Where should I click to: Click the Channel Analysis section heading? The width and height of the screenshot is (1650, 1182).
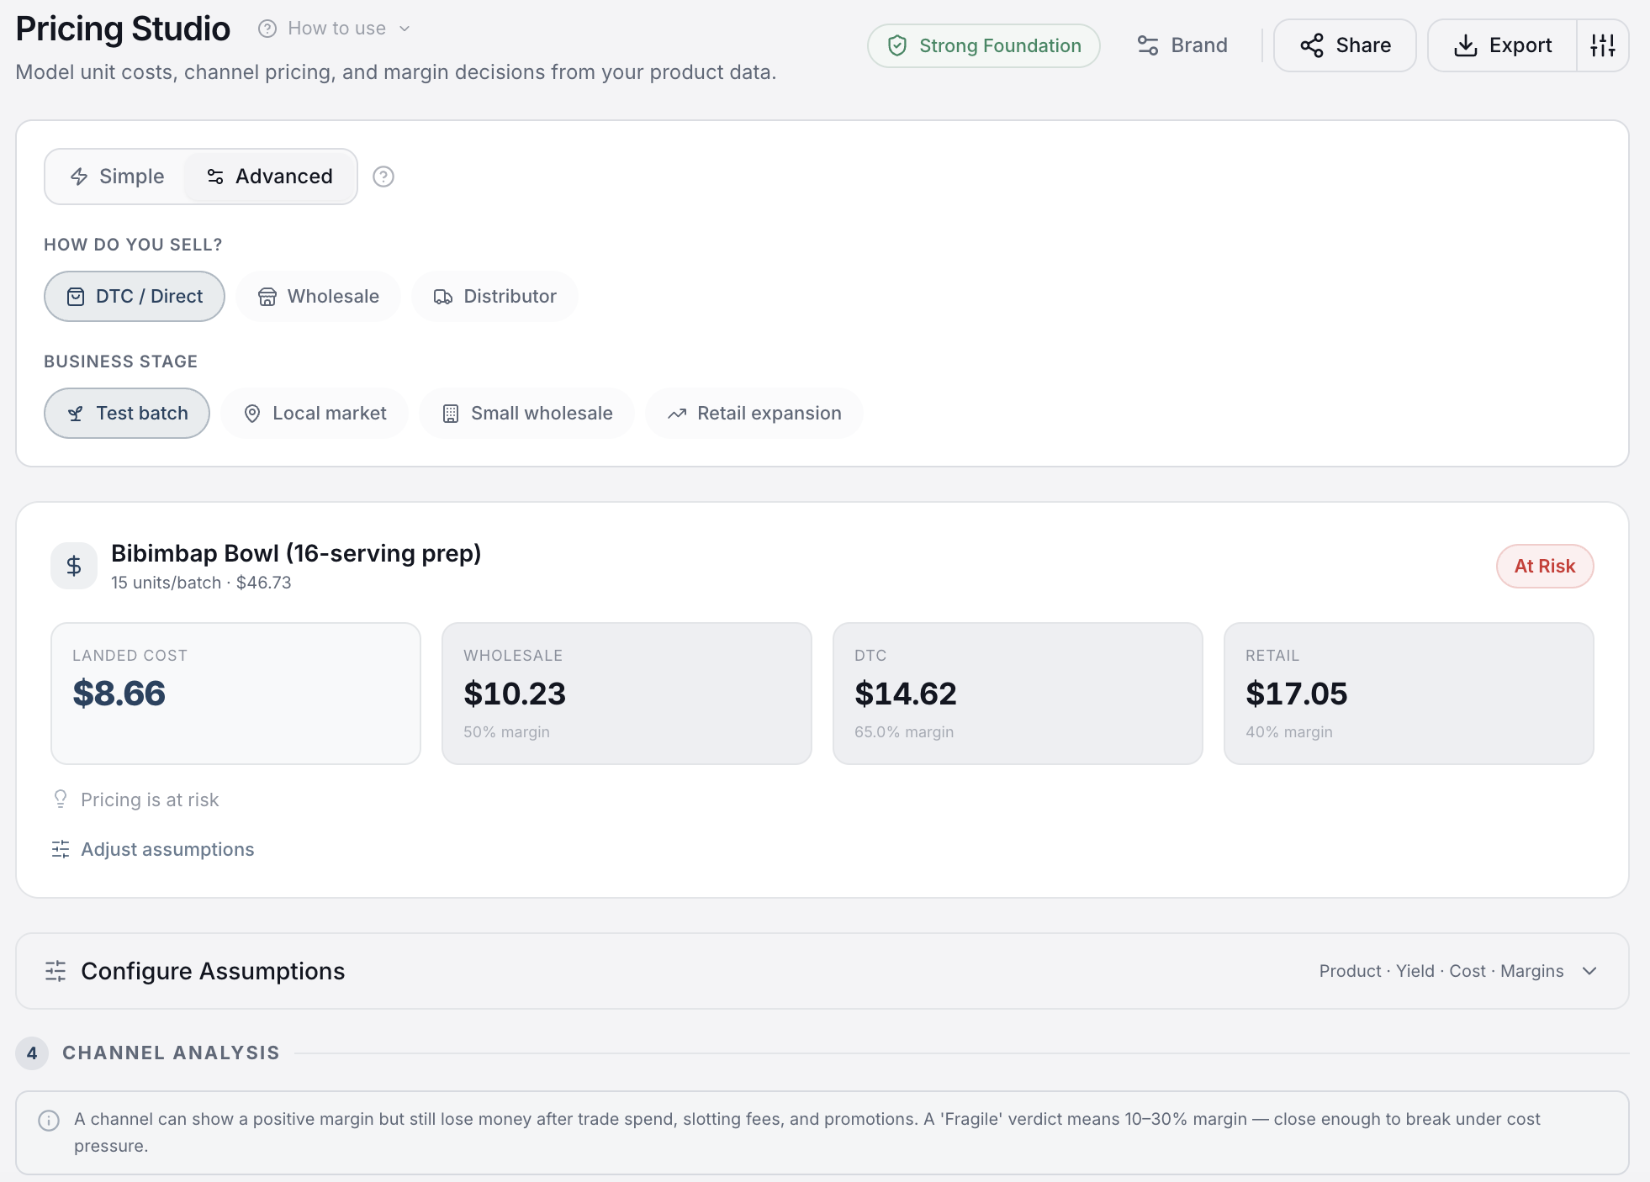[x=171, y=1053]
